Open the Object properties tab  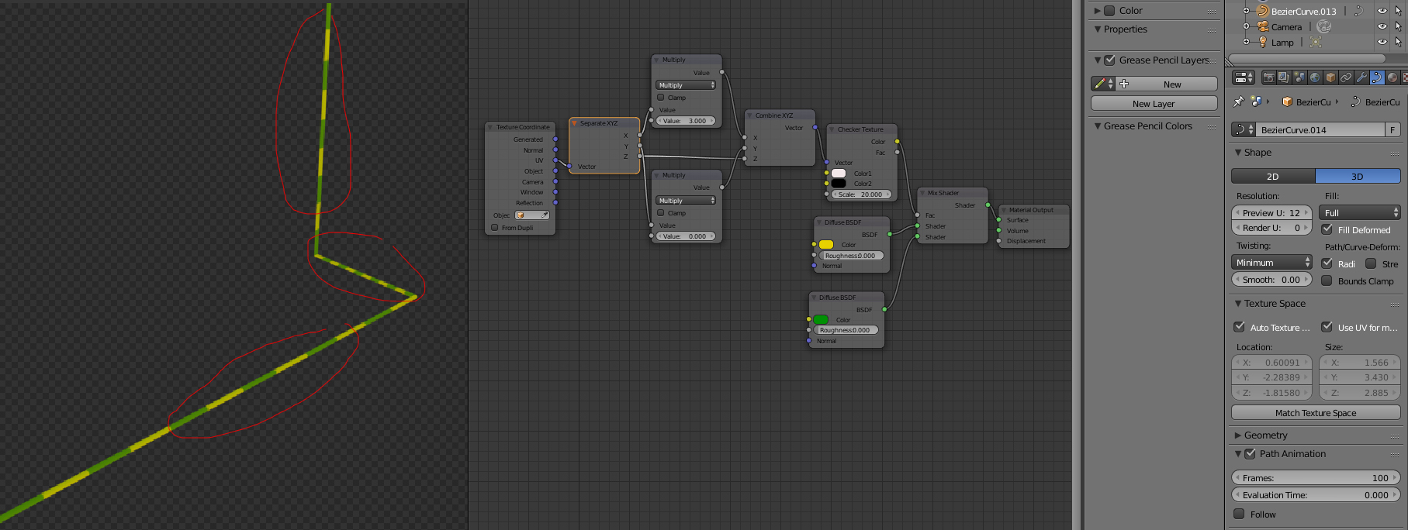1330,77
